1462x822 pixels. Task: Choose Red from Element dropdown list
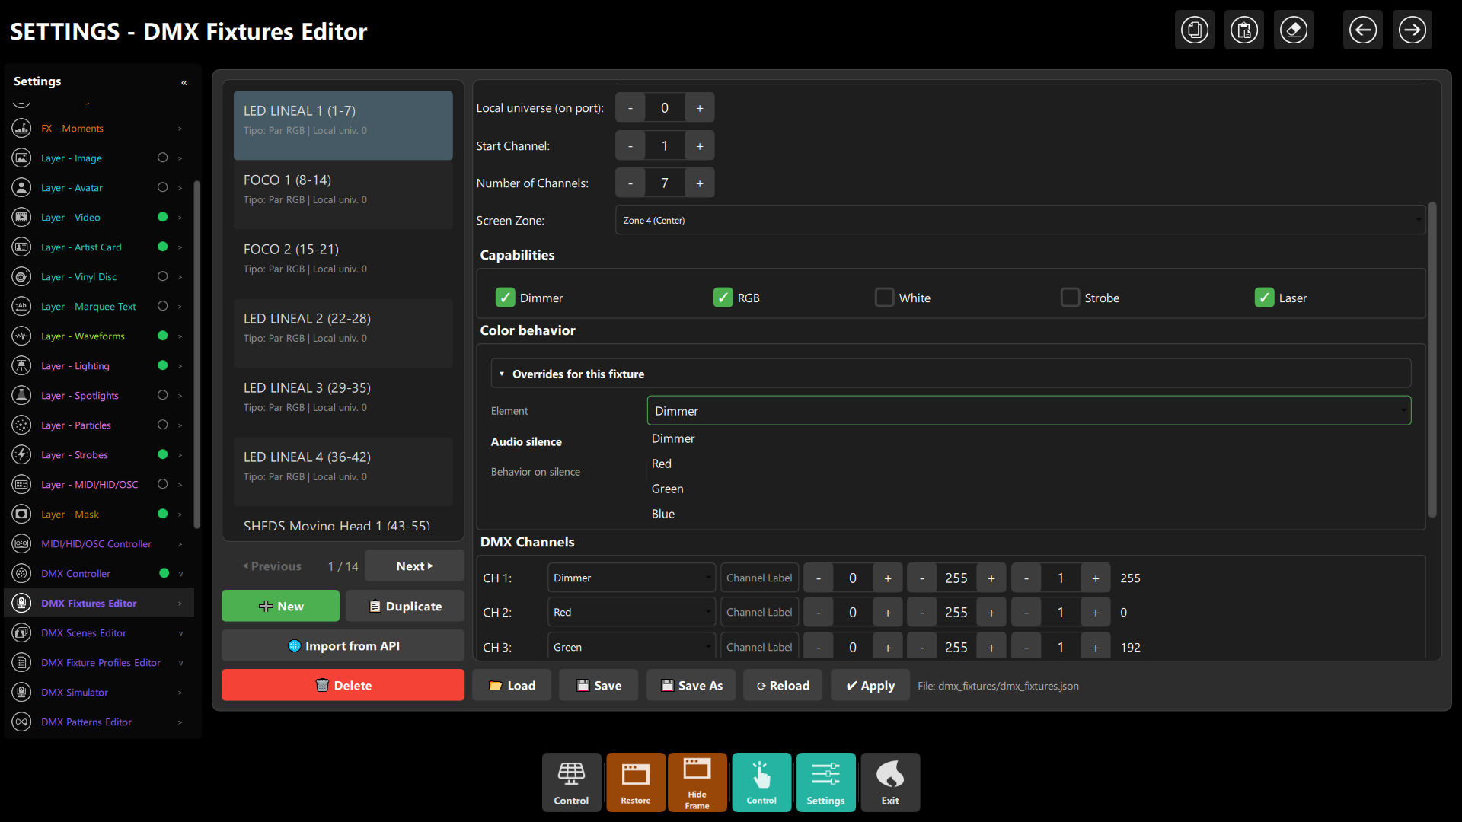coord(661,464)
